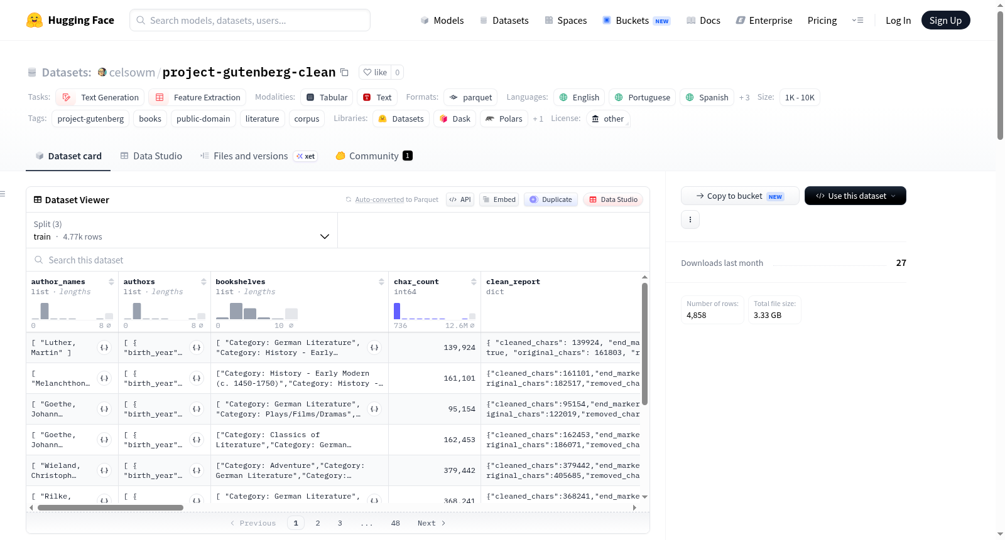Open the celsowm profile link
Viewport: 1005px width, 540px height.
coord(132,72)
